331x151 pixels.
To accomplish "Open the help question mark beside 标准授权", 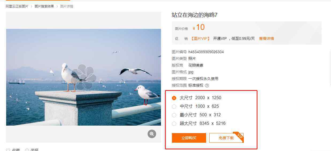I will point(207,86).
